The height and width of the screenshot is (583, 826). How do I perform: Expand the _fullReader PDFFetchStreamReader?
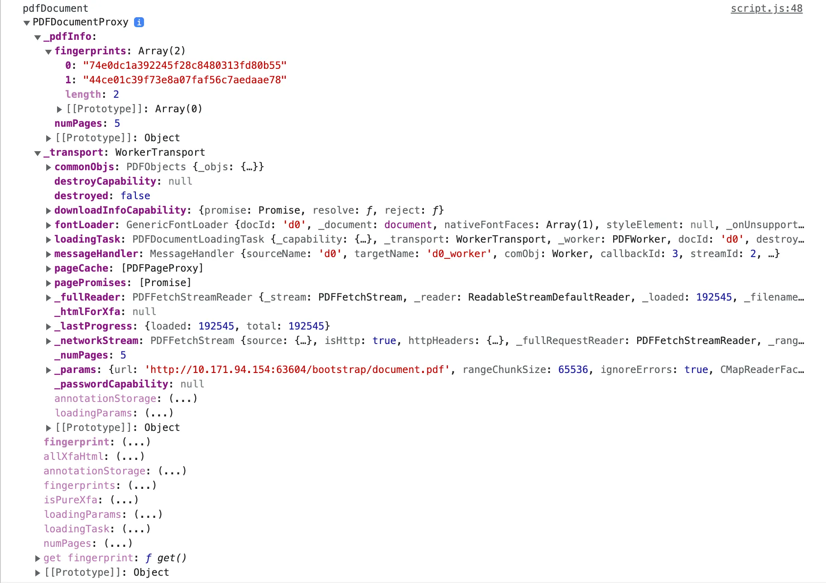[48, 297]
